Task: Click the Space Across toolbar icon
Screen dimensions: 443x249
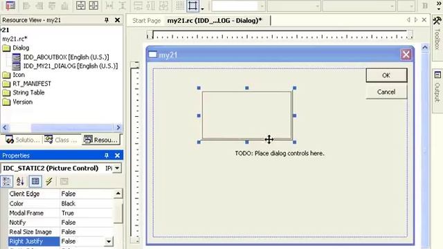Action: (109, 6)
